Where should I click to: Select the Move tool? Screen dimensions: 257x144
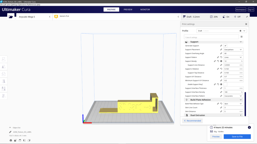pos(4,59)
